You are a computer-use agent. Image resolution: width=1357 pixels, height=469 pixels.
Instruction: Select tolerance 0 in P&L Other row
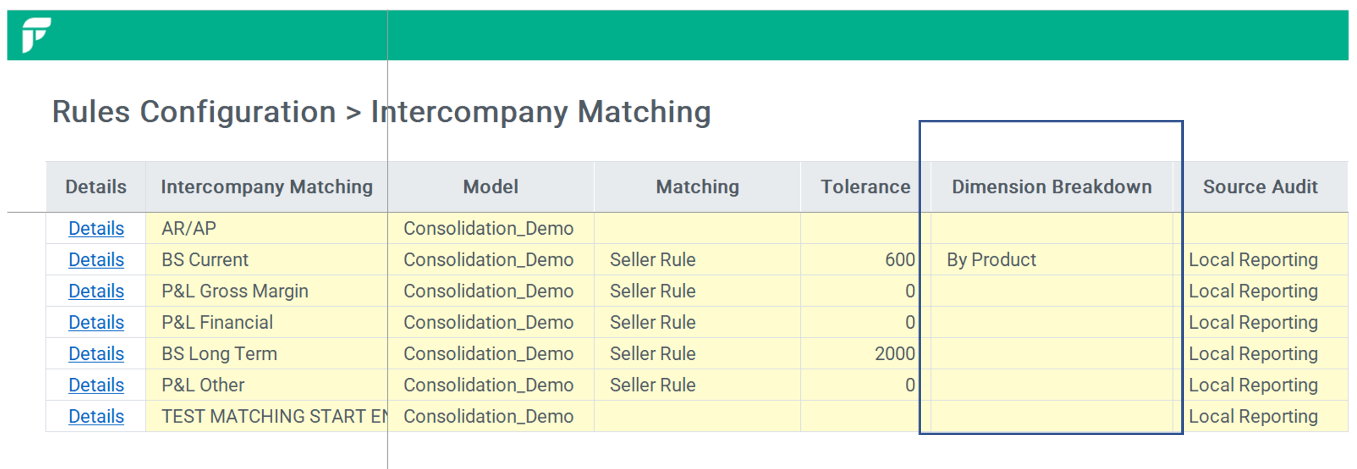[x=865, y=385]
